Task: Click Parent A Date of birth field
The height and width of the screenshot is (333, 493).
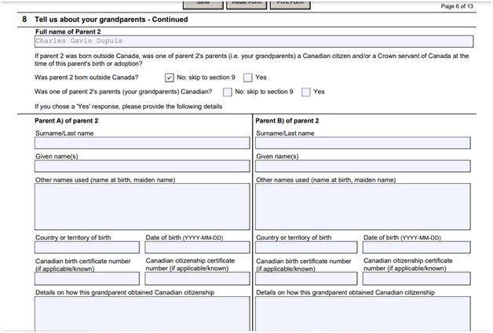Action: point(197,247)
